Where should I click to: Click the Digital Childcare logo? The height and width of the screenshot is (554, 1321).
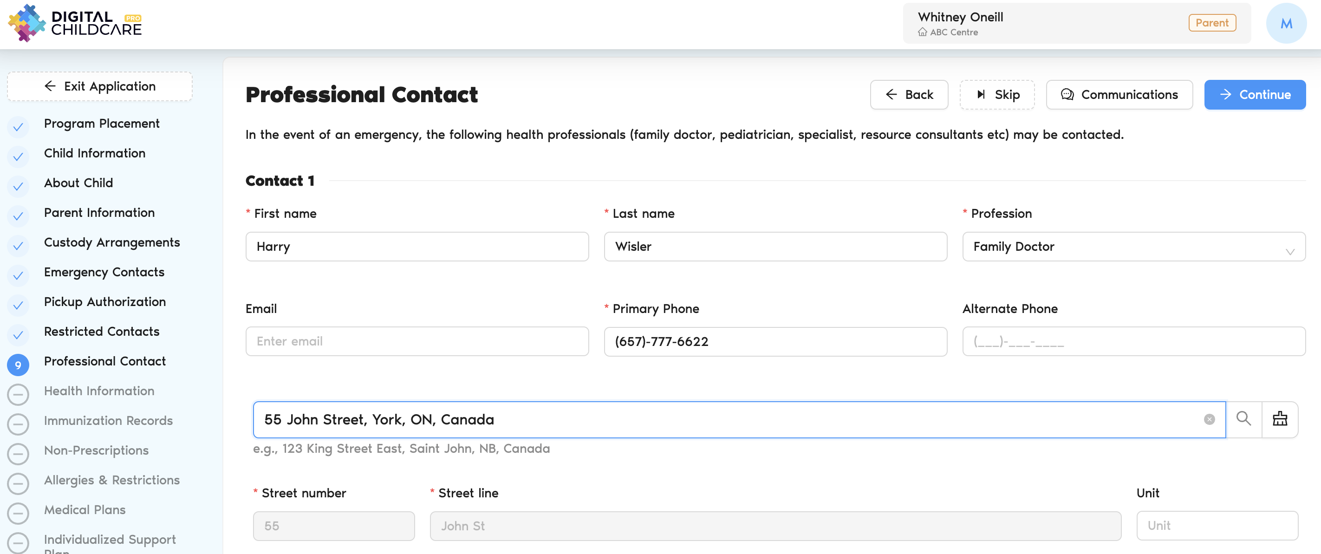pos(75,24)
